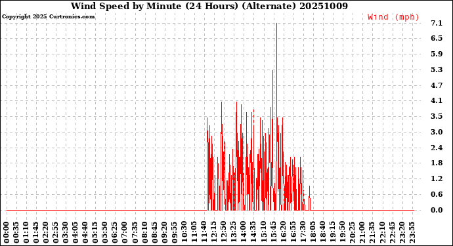Image resolution: width=453 pixels, height=246 pixels.
Task: Click the 14:35 time axis label
Action: [x=253, y=233]
